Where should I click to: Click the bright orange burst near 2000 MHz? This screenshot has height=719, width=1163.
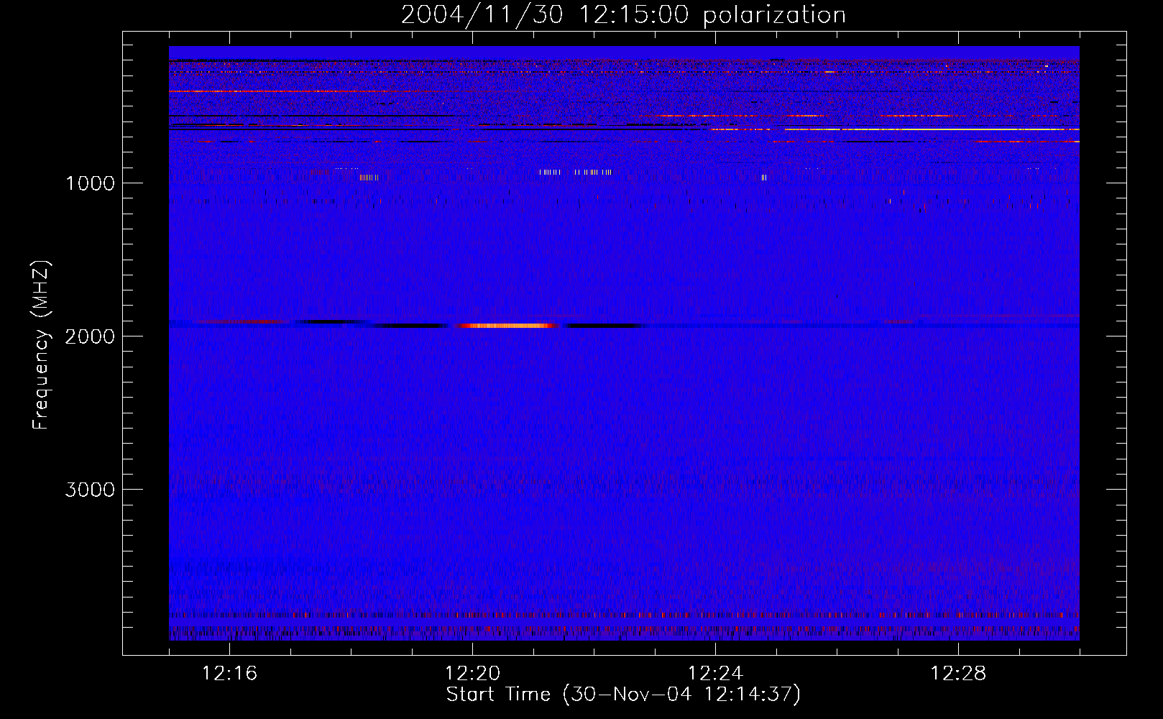pos(507,326)
